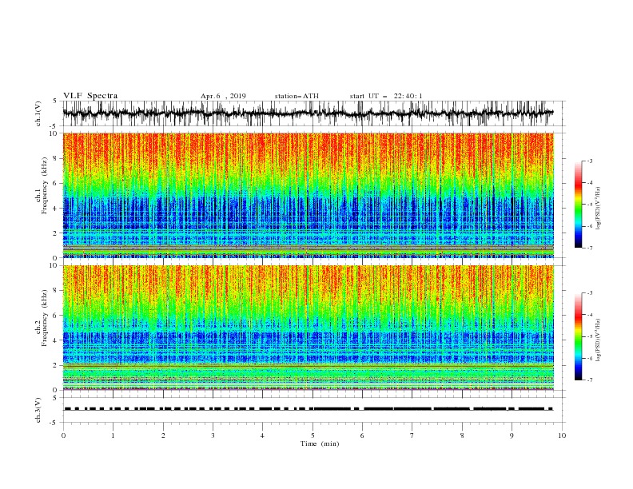Click the "10" kHz tick on ch.1 frequency axis
Image resolution: width=633 pixels, height=489 pixels.
pos(54,133)
